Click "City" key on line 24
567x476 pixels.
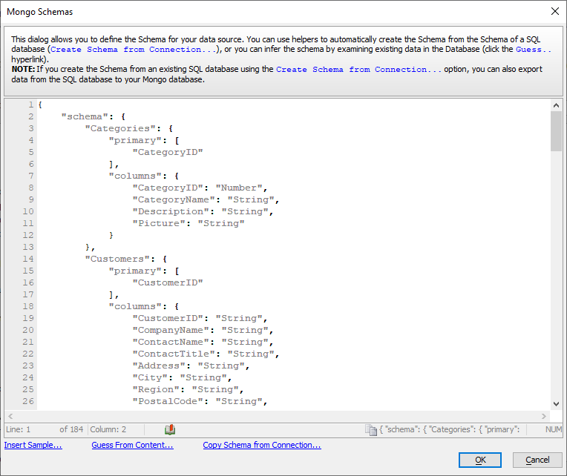tap(150, 378)
